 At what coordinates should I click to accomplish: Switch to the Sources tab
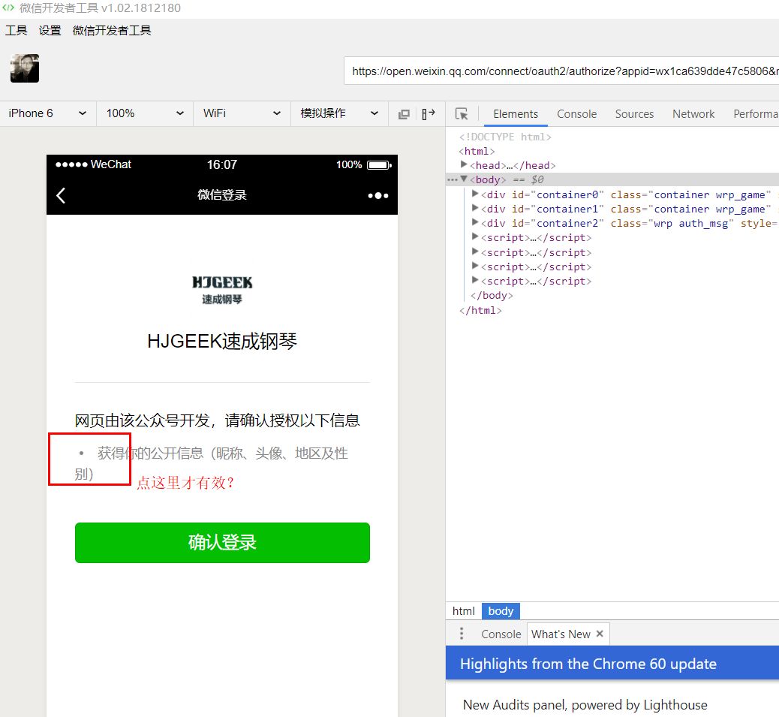tap(634, 114)
